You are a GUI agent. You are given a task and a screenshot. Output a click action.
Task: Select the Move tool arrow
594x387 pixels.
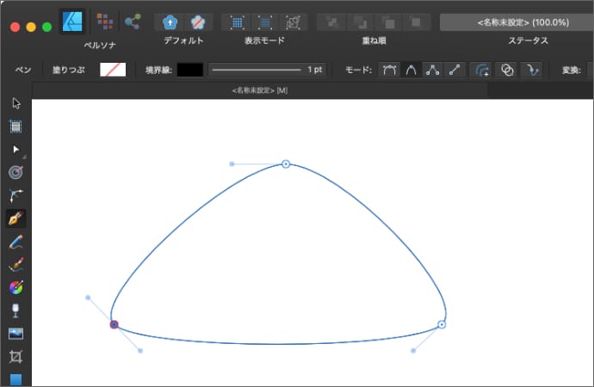15,103
